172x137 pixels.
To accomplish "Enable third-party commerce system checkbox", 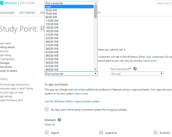I will pyautogui.click(x=47, y=109).
